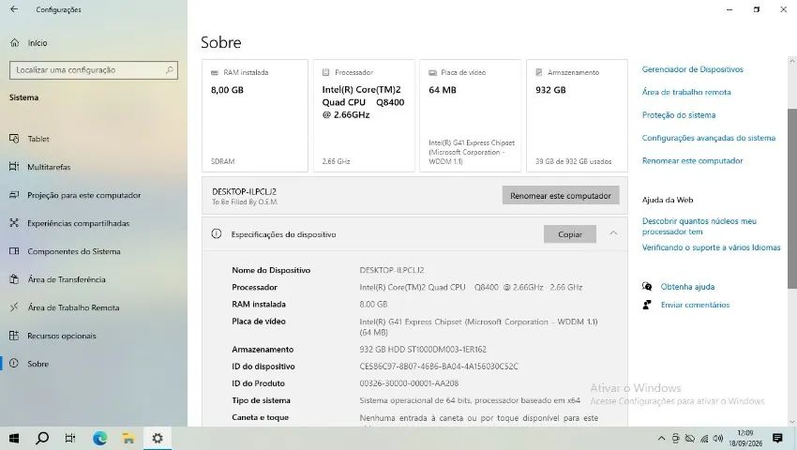The image size is (797, 450).
Task: Click Componentes do Sistema icon
Action: [14, 251]
